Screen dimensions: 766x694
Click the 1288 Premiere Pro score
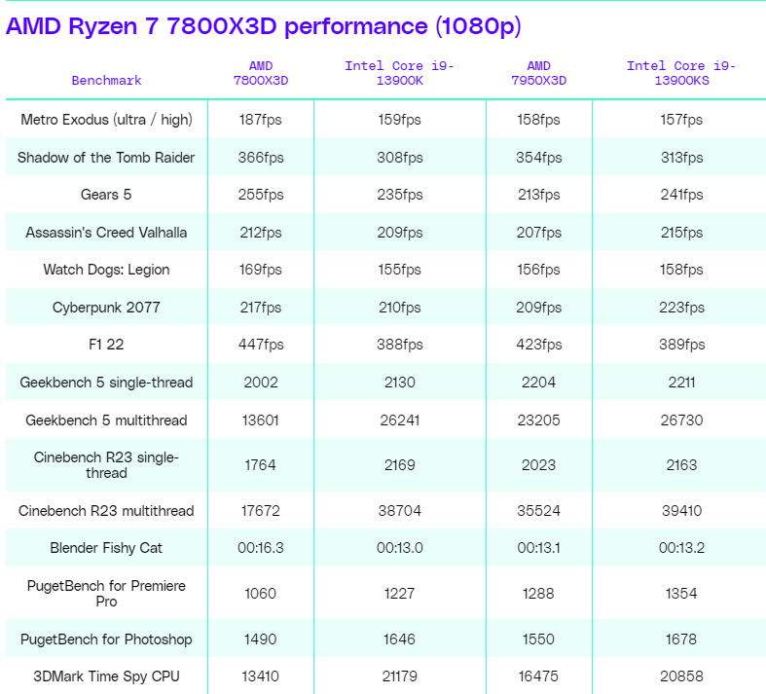coord(538,594)
